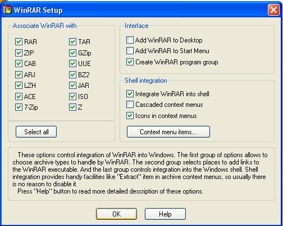Uncheck the RAR association checkbox
Screen dimensions: 283x226
[x=19, y=42]
